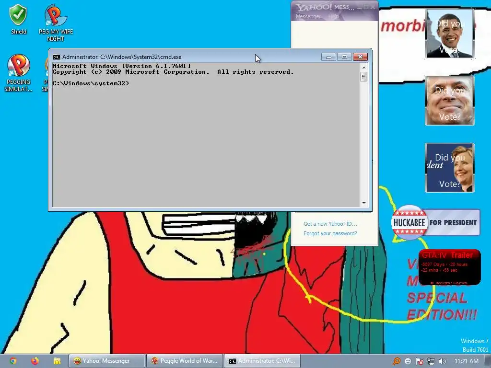The image size is (491, 368).
Task: Click the GTA:IV Trailer countdown gadget
Action: point(449,267)
